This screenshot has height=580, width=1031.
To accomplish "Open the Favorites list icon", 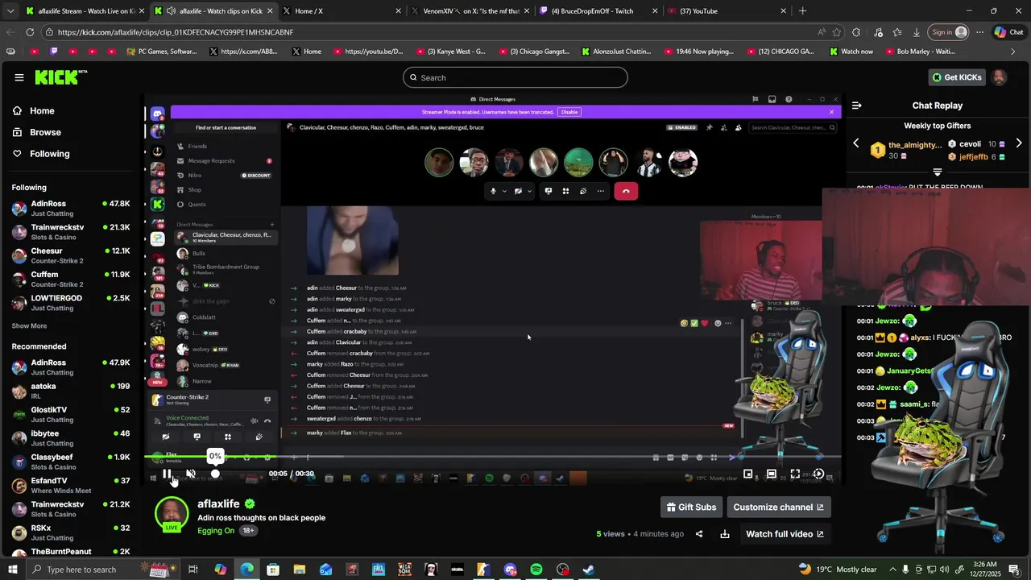I will [x=896, y=32].
